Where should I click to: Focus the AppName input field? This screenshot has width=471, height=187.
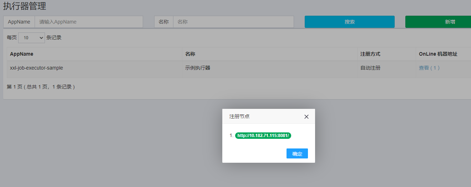pos(89,22)
